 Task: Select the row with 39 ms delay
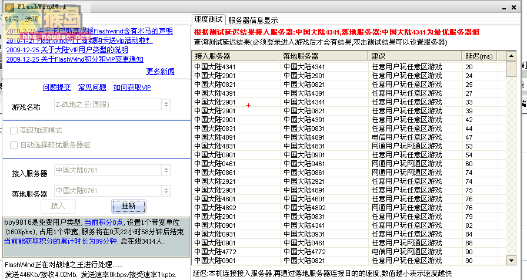349,111
